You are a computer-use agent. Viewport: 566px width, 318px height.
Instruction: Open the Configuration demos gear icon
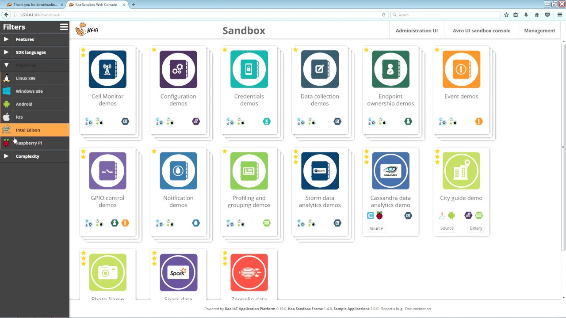(x=178, y=69)
